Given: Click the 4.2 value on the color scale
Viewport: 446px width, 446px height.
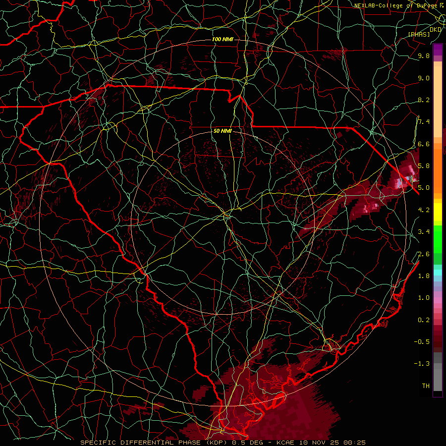Looking at the screenshot, I should click(424, 210).
